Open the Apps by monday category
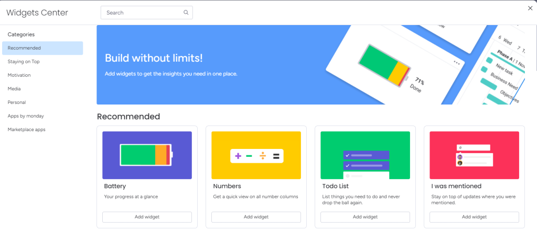The image size is (537, 232). point(26,116)
